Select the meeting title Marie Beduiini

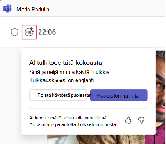coord(33,10)
